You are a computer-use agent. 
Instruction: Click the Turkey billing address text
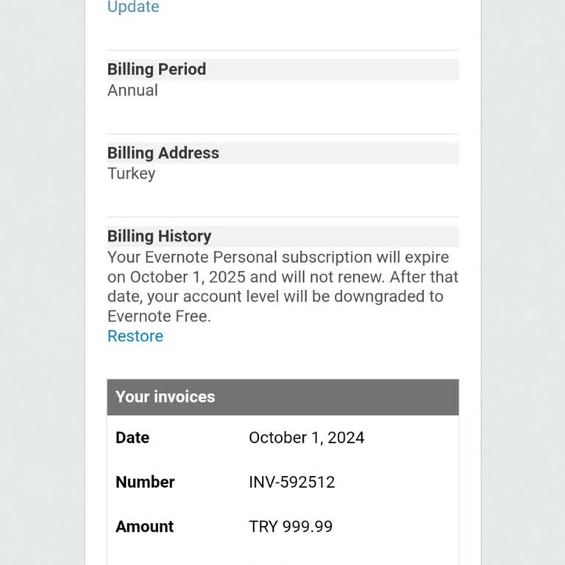coord(132,174)
